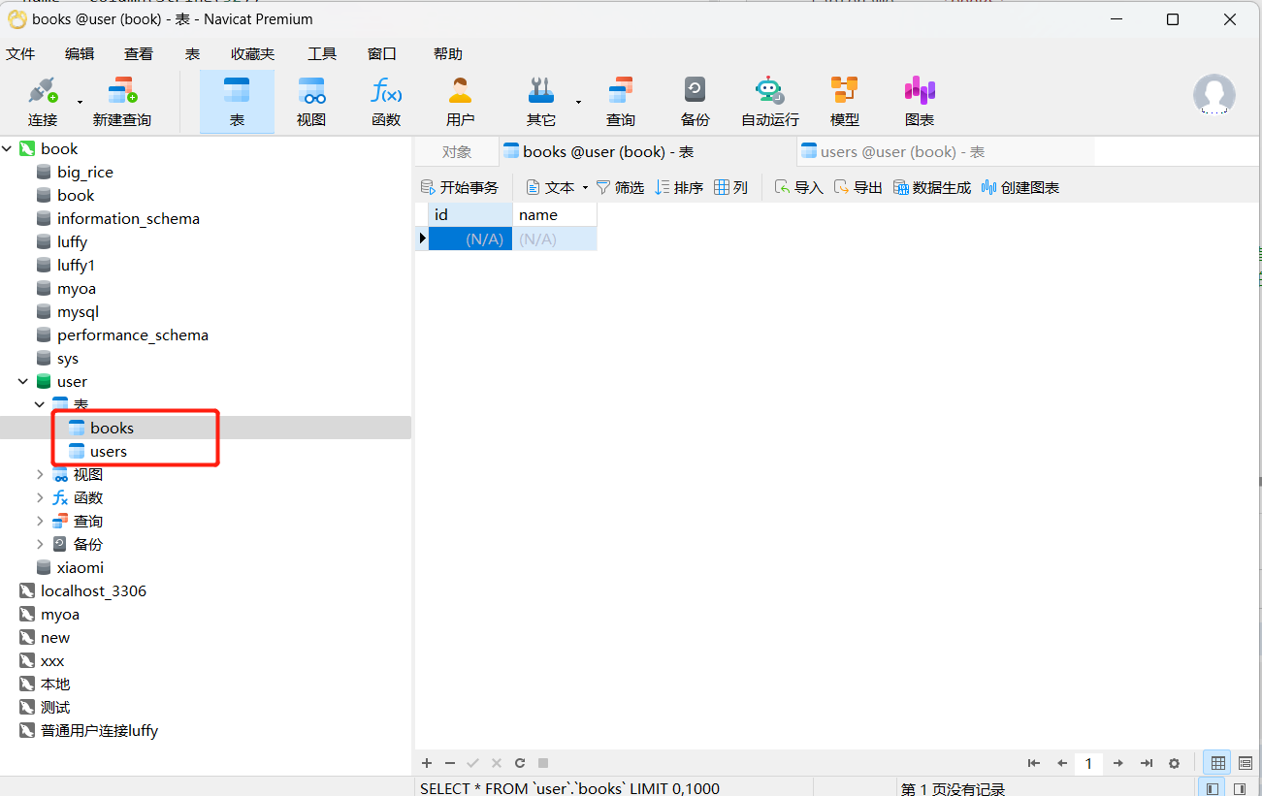The width and height of the screenshot is (1262, 796).
Task: Switch to form view toggle
Action: [1246, 764]
